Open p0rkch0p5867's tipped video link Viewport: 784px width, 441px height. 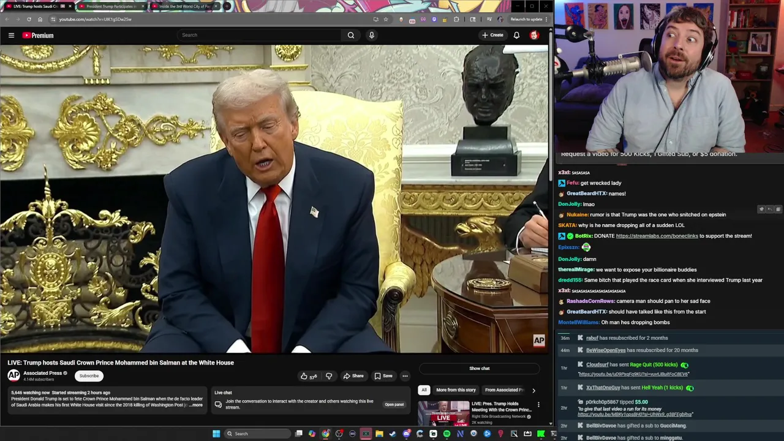pos(635,415)
